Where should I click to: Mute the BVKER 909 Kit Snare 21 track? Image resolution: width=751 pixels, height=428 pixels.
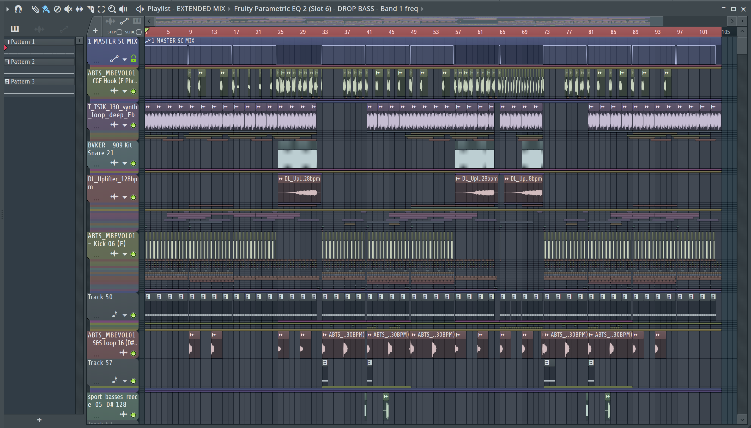133,163
